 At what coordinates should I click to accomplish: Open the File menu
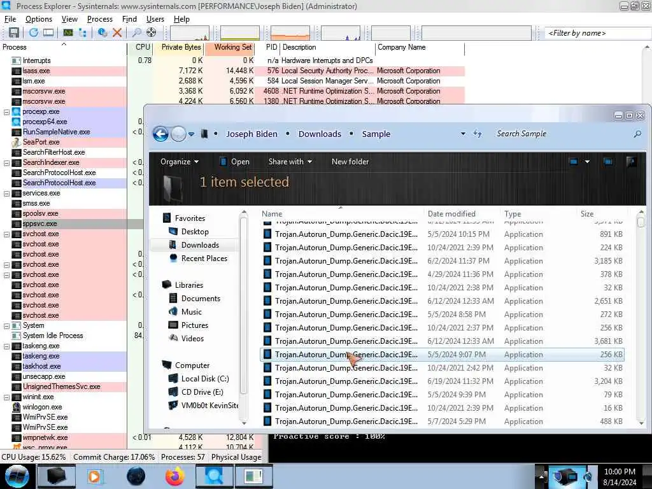[10, 19]
